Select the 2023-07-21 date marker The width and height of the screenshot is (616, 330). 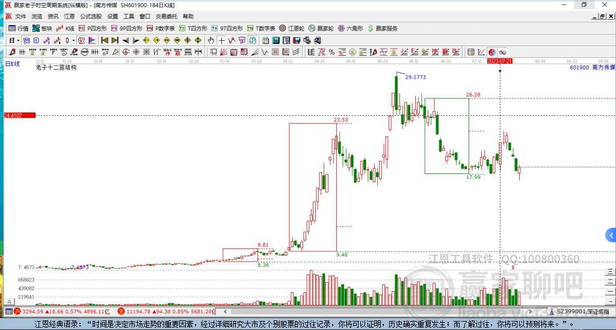point(500,61)
